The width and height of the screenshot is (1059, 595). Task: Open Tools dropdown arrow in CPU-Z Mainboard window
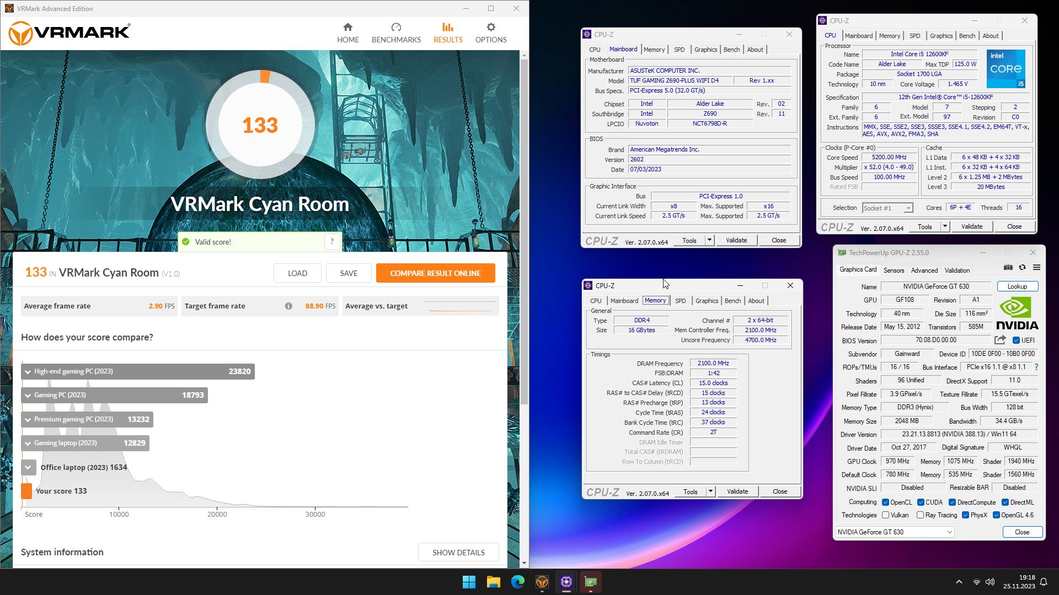pyautogui.click(x=709, y=240)
